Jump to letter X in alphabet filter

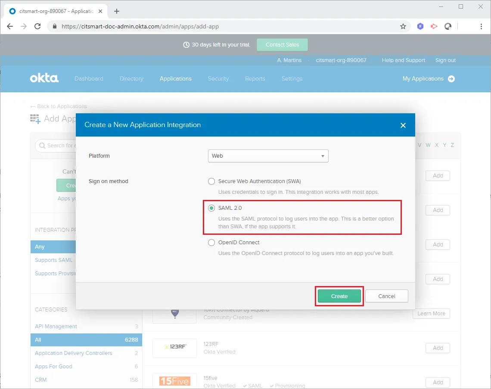pyautogui.click(x=436, y=145)
